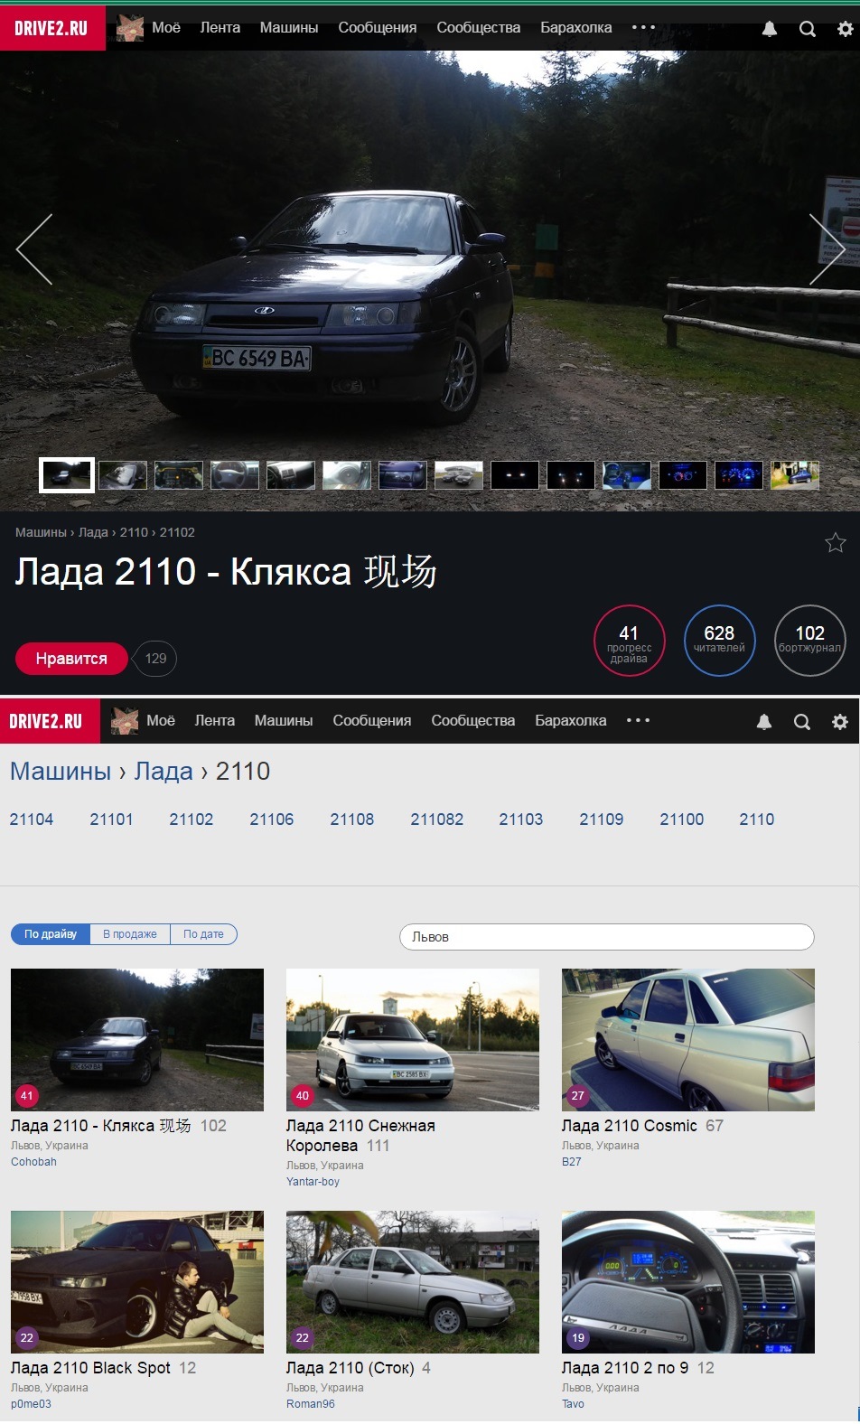This screenshot has height=1424, width=860.
Task: Open Лада 2110 Снежная Королева photo
Action: [413, 1040]
